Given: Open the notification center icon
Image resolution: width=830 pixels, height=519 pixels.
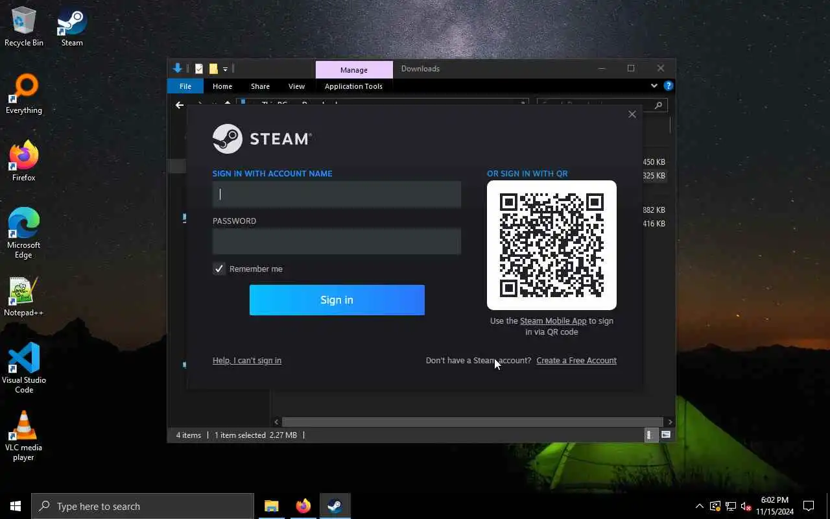Looking at the screenshot, I should click(809, 506).
